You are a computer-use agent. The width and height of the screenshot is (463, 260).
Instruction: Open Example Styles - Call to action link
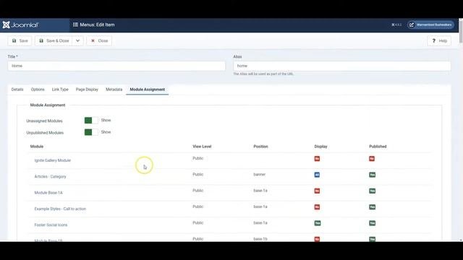[x=60, y=209]
